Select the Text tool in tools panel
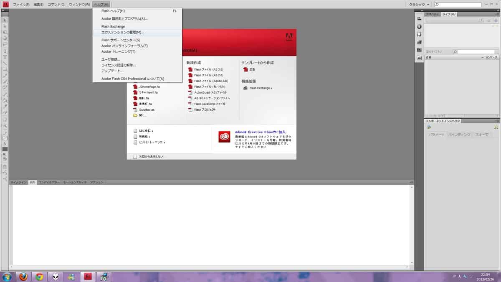501x282 pixels. (5, 57)
